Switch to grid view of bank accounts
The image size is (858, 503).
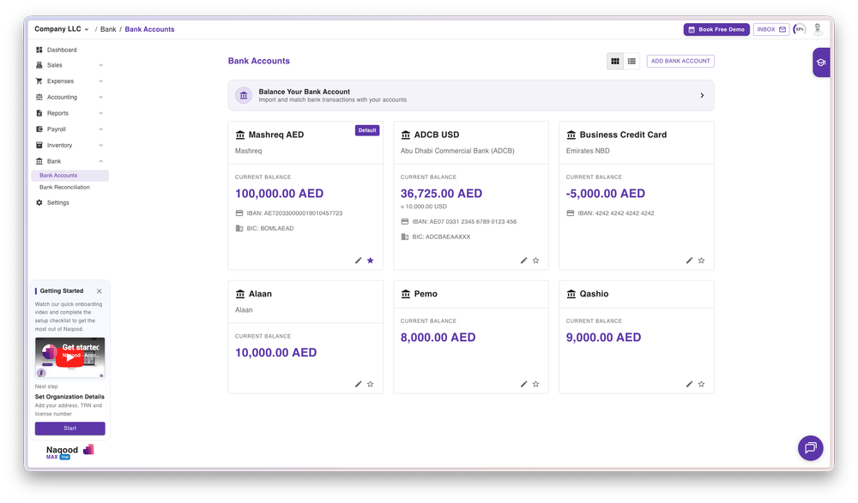pos(615,61)
